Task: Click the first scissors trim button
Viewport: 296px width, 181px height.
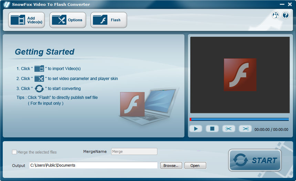Action: click(x=229, y=129)
